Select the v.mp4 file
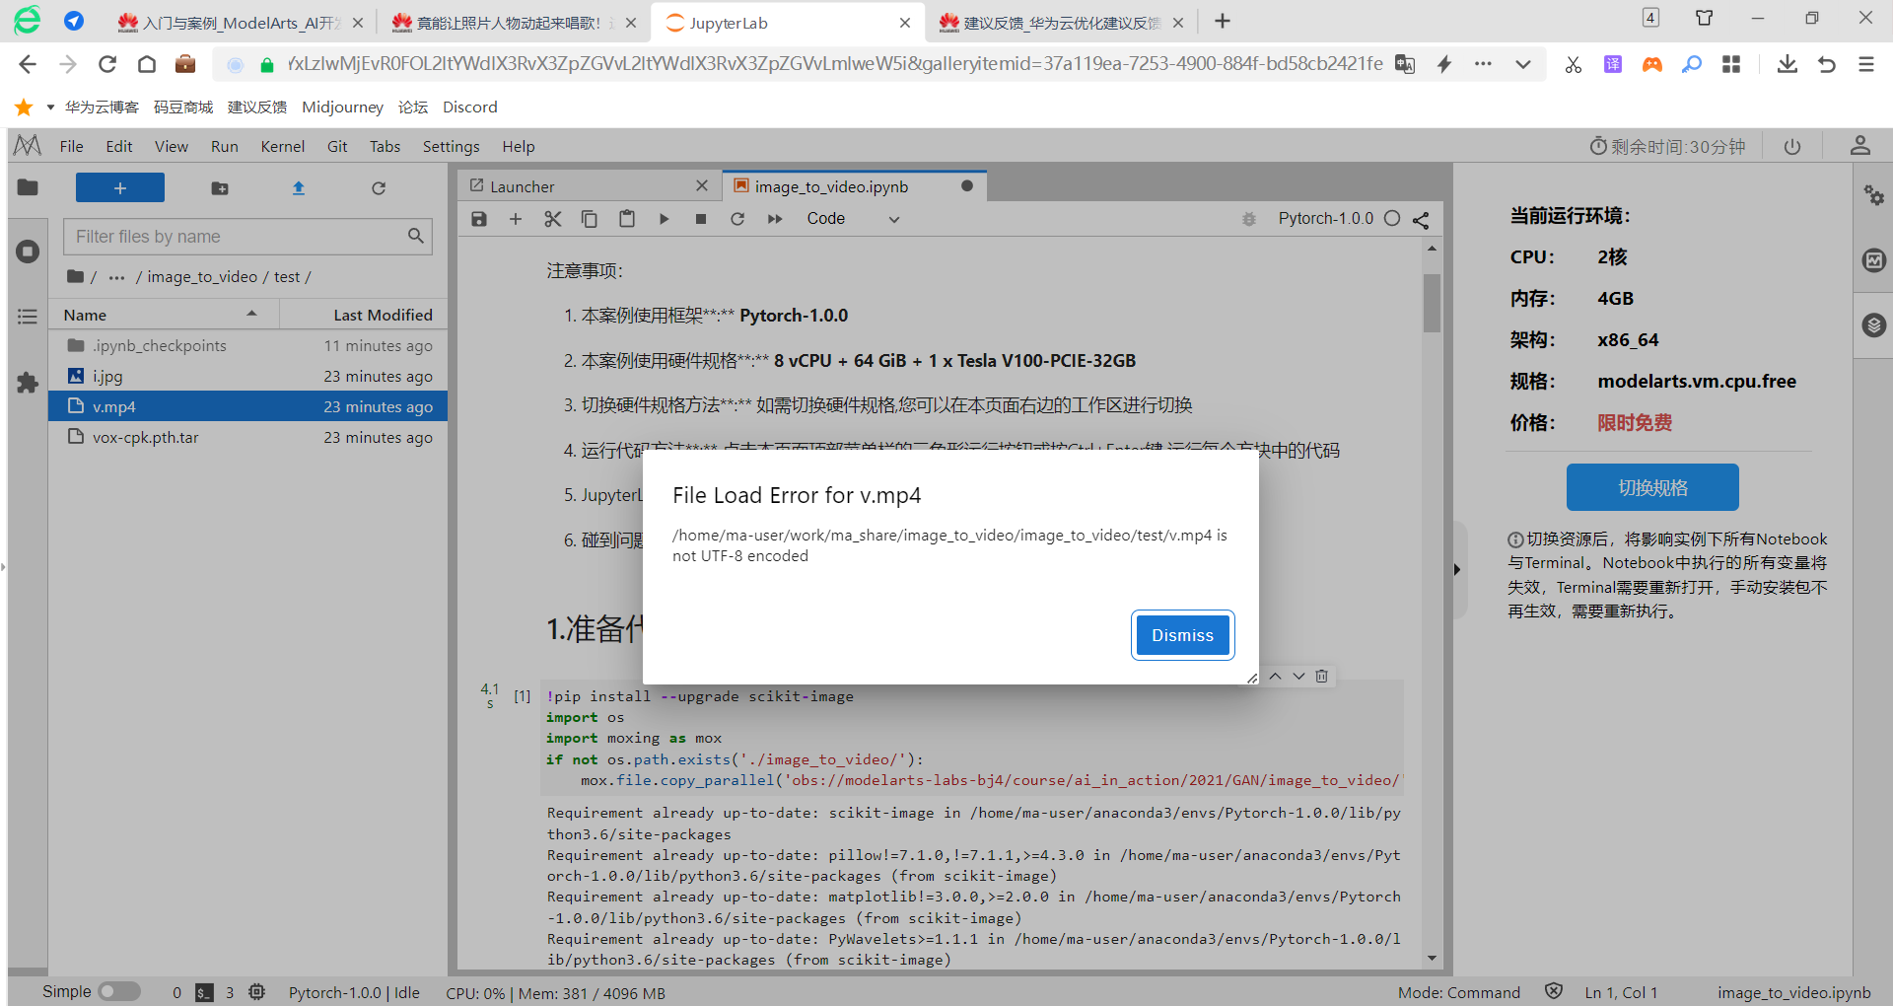Viewport: 1893px width, 1006px height. (x=248, y=406)
